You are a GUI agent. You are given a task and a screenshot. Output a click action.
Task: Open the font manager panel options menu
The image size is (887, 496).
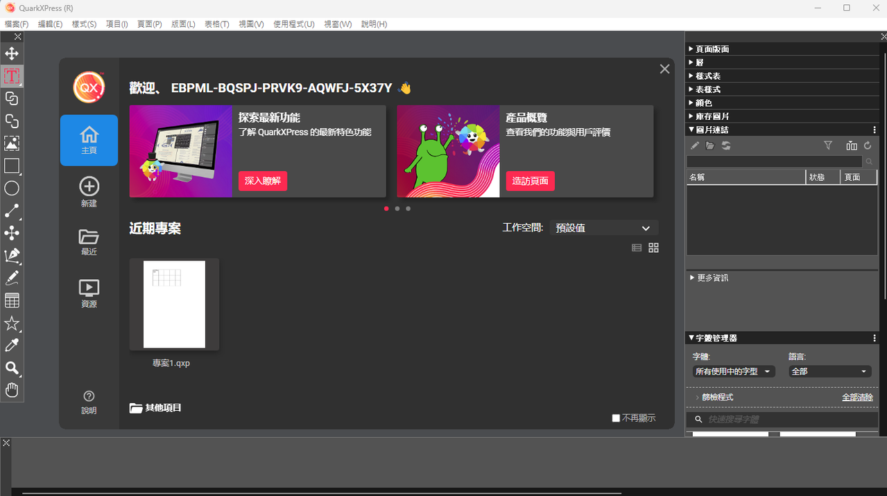tap(875, 338)
